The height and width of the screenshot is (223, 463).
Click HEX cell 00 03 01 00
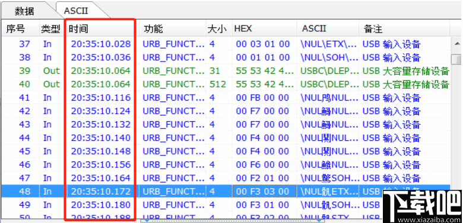263,44
